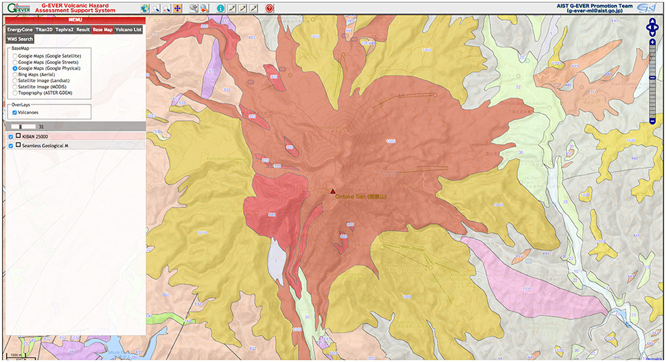Toggle the Volcanoes overlay checkbox

[15, 113]
